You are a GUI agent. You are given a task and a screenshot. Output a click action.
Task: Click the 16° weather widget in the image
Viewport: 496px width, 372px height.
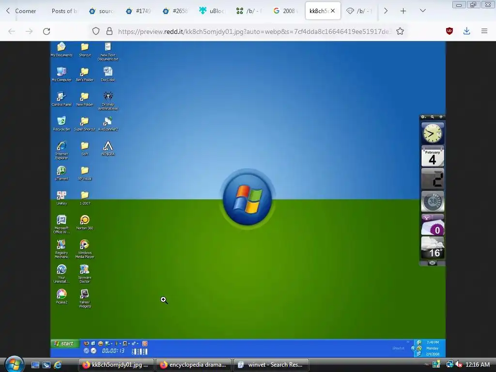pos(433,248)
